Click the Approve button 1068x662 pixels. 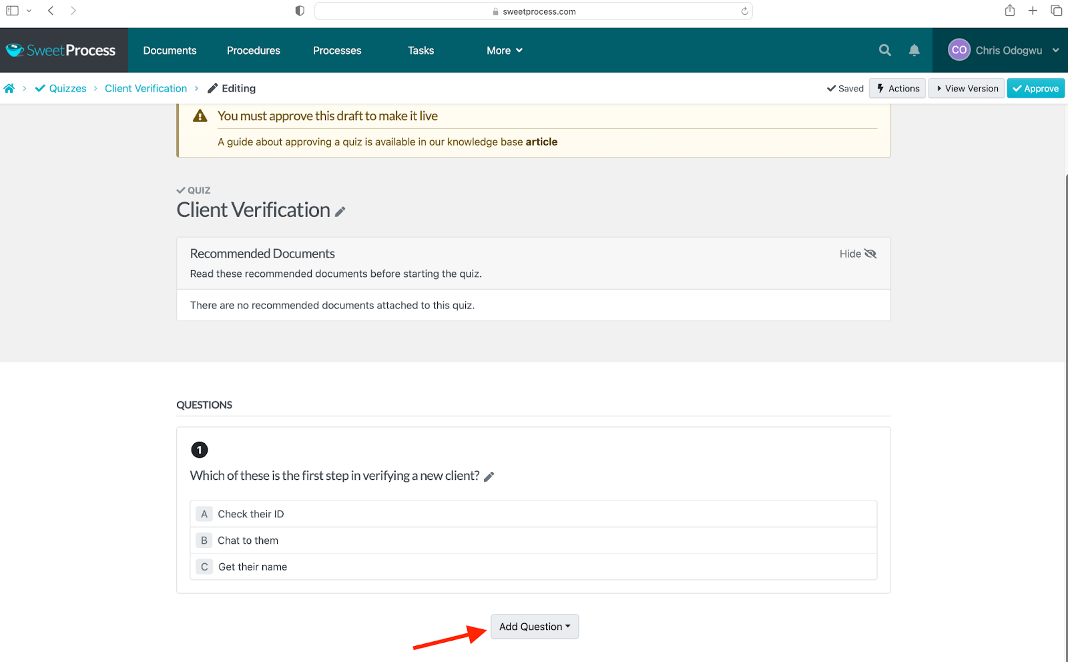point(1035,88)
